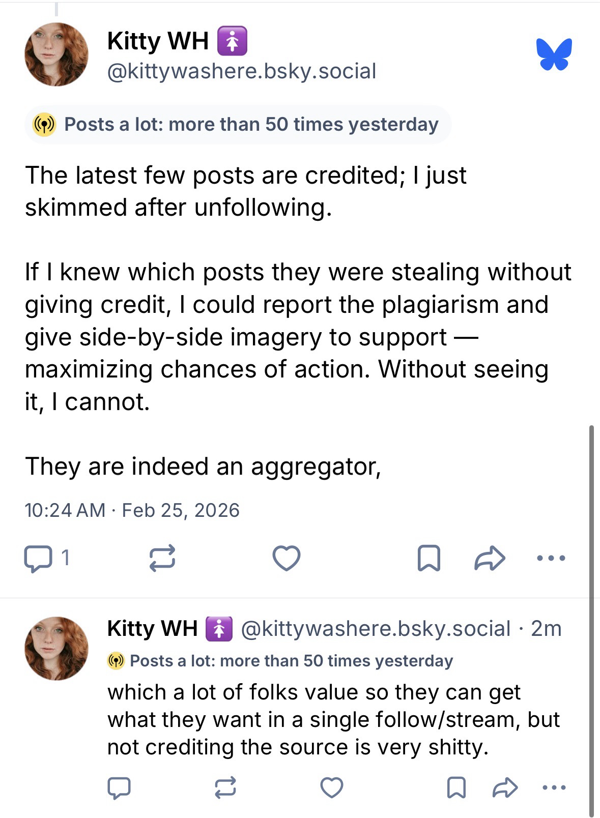
Task: Click the vertical scrollbar on right edge
Action: click(x=591, y=610)
